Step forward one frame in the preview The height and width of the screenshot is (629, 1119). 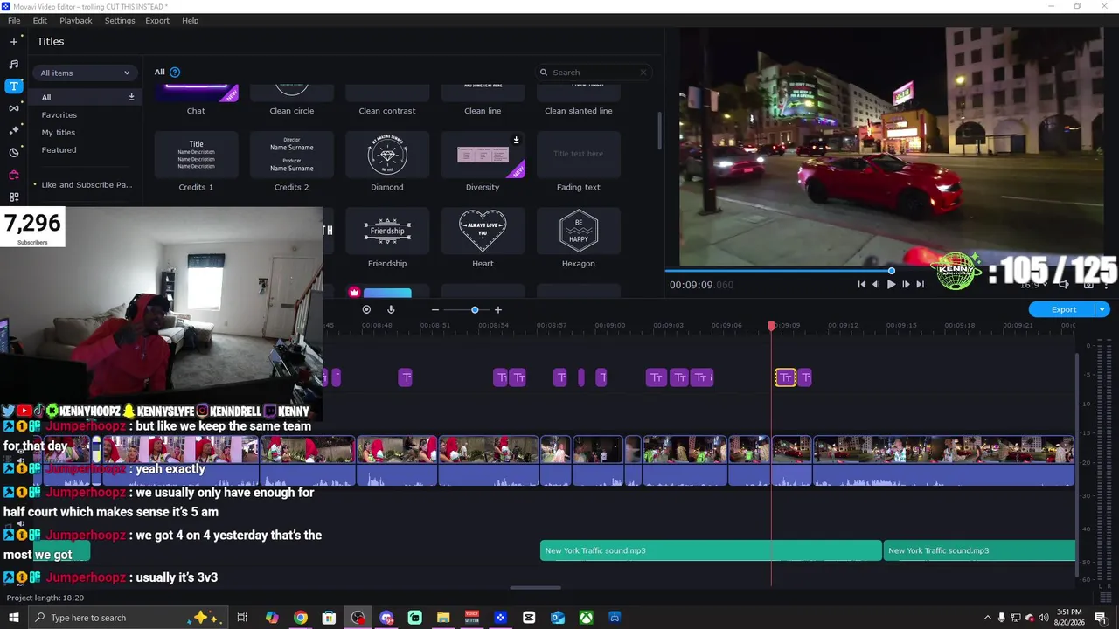click(906, 284)
